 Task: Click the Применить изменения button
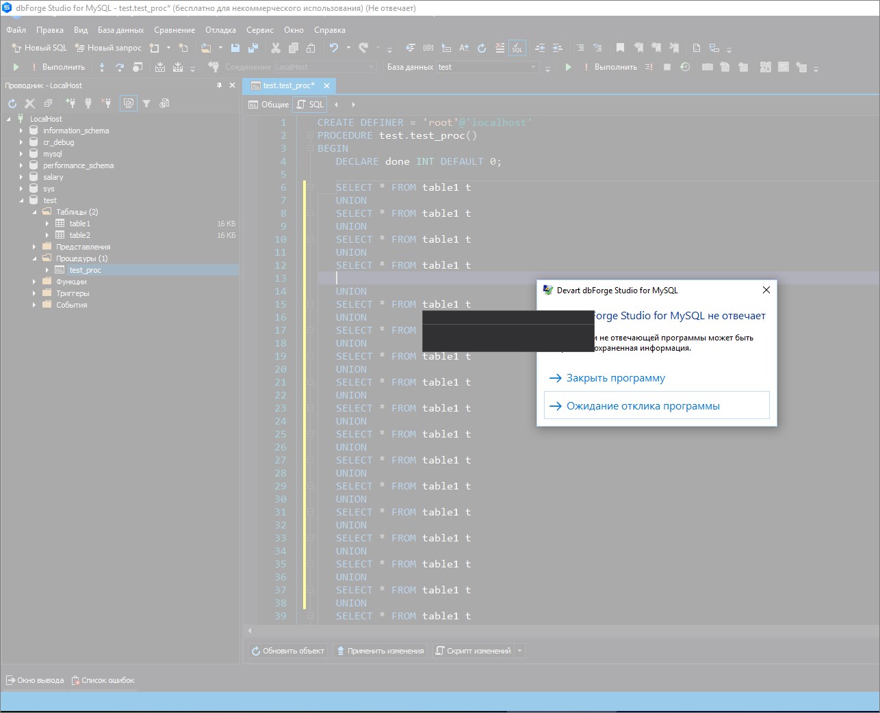point(380,651)
